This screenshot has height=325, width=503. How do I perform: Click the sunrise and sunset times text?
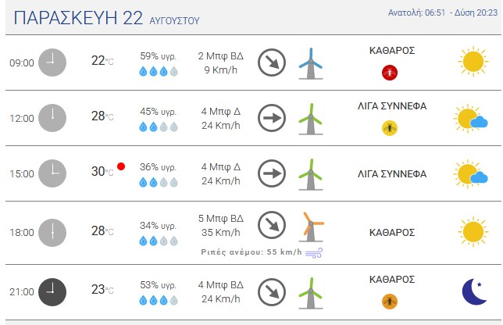tap(443, 12)
